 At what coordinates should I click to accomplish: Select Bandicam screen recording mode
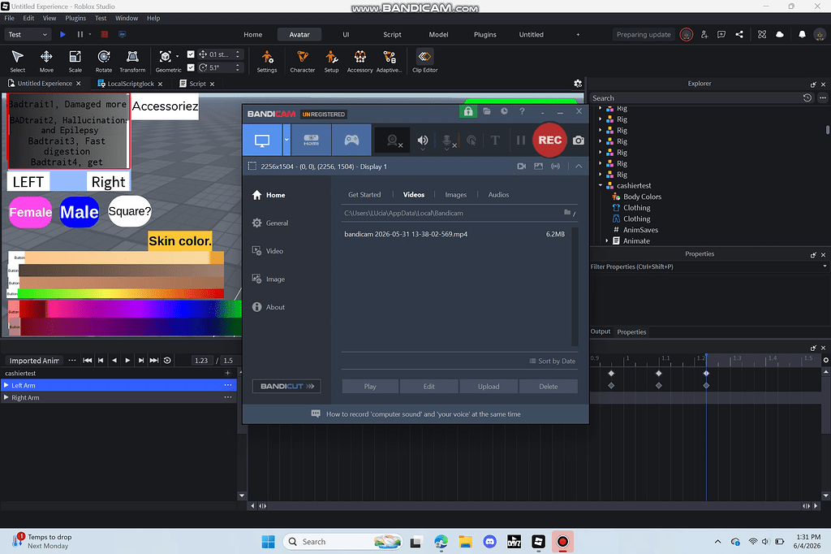point(262,140)
